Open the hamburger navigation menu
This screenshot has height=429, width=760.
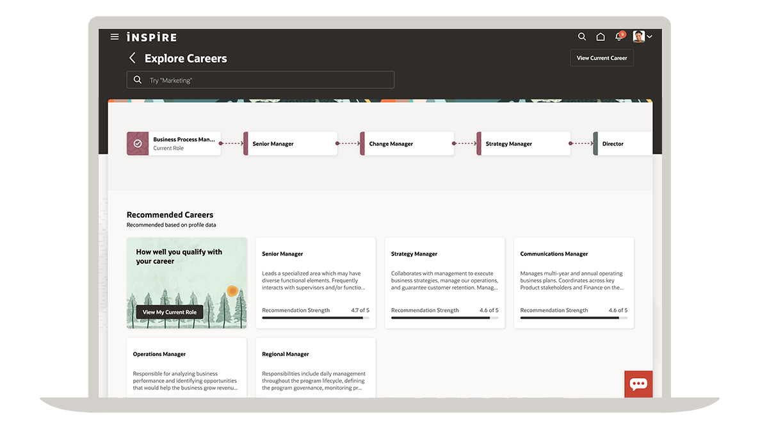tap(115, 37)
